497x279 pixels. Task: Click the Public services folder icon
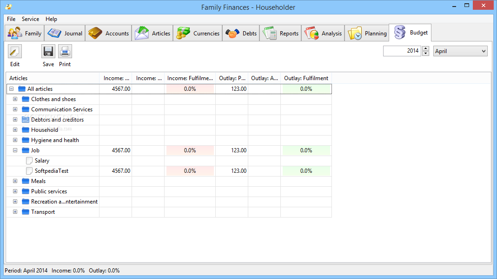(x=26, y=191)
